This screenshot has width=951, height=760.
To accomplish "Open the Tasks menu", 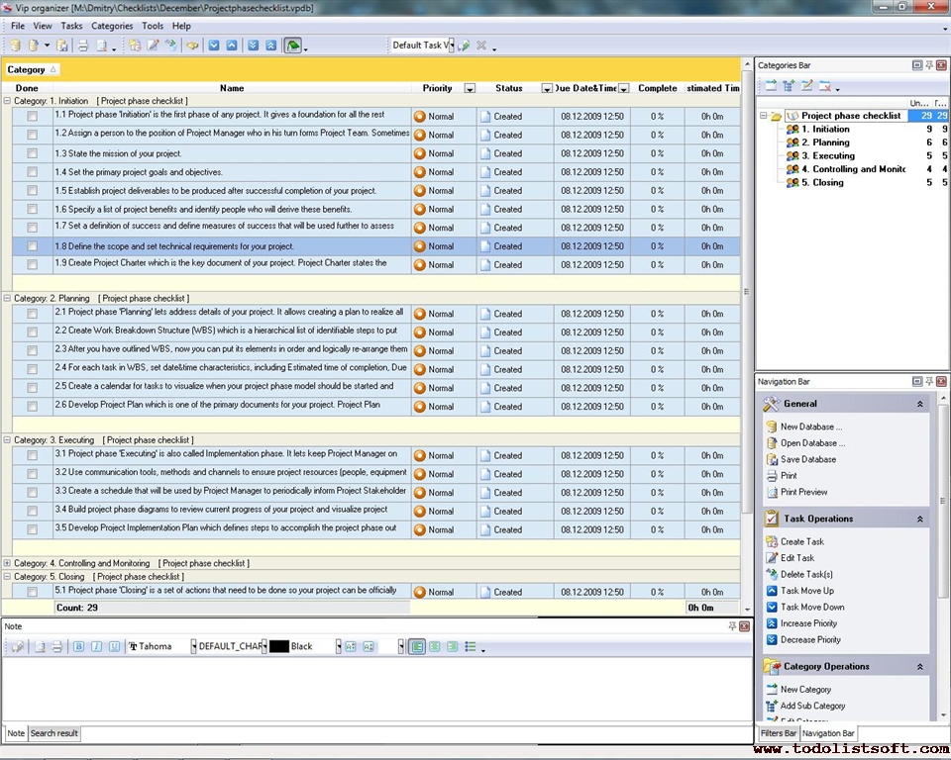I will click(73, 26).
